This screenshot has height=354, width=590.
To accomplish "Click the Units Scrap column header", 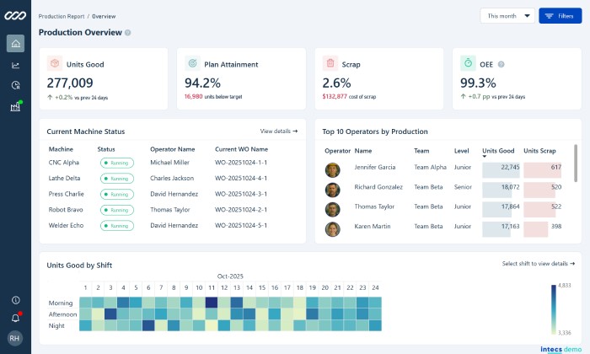I will (541, 150).
